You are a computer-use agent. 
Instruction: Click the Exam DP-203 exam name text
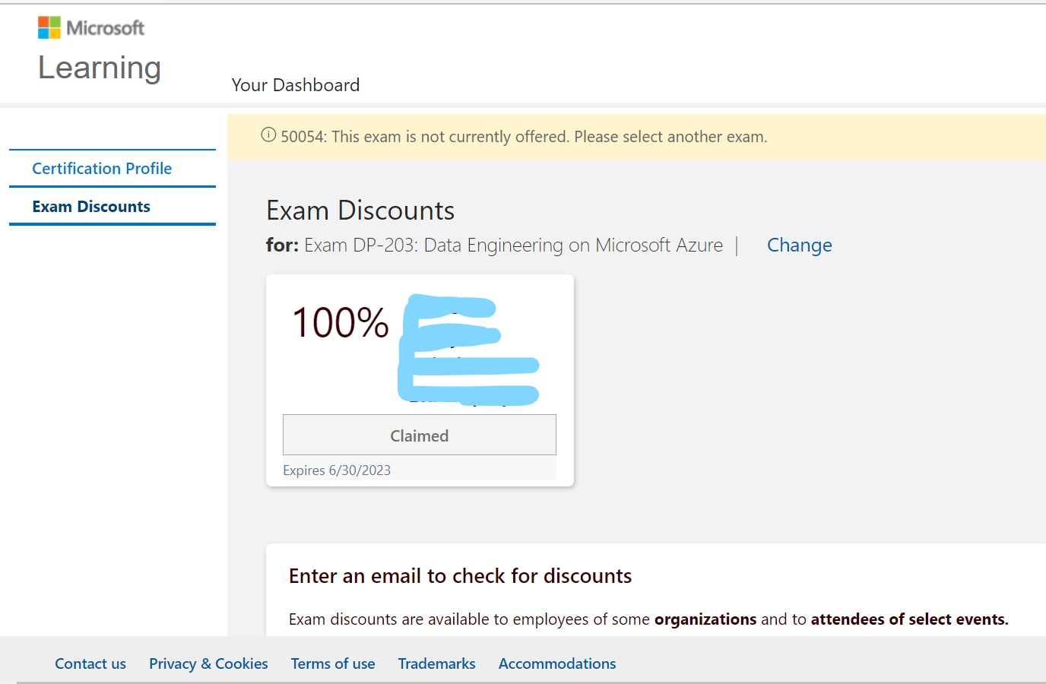pyautogui.click(x=513, y=245)
